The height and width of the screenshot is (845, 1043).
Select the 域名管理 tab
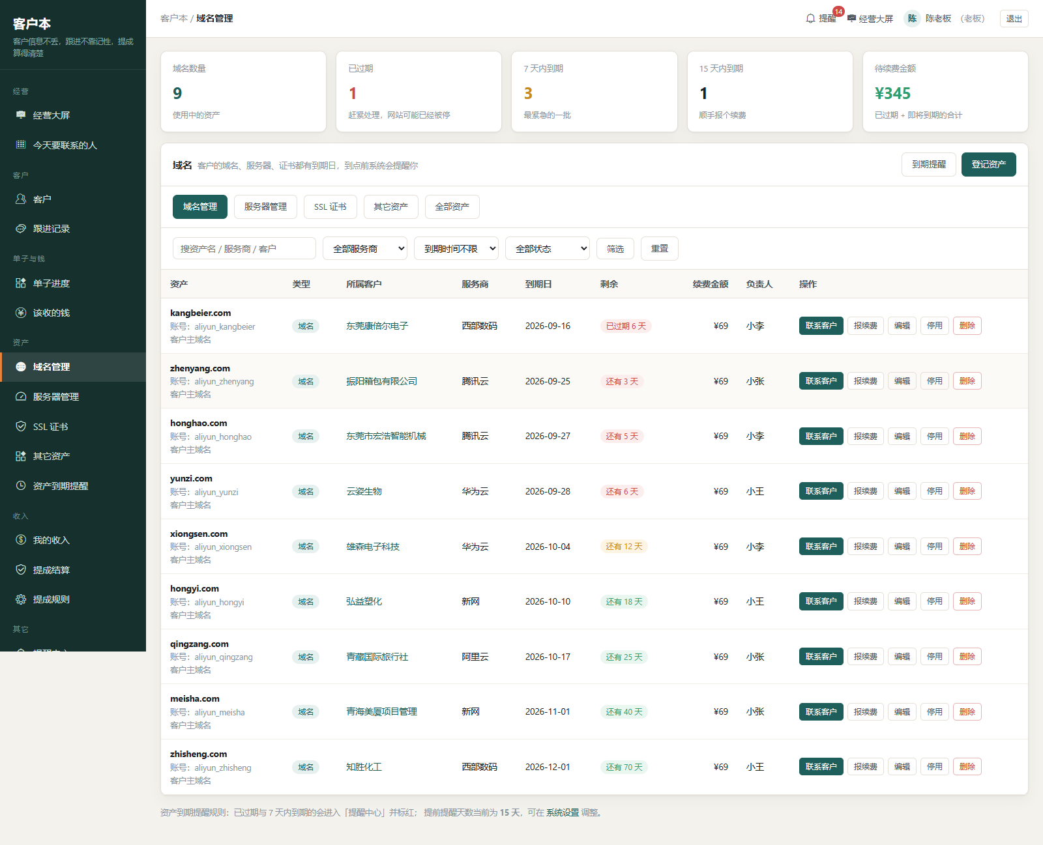tap(200, 207)
